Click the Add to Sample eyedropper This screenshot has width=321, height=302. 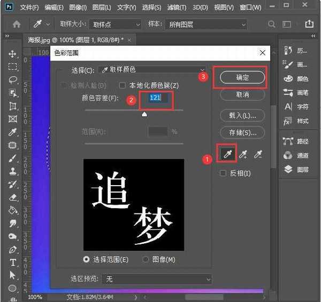pos(243,154)
